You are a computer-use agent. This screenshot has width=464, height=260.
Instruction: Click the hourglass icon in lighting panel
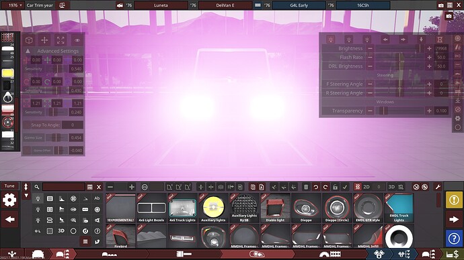(x=440, y=40)
